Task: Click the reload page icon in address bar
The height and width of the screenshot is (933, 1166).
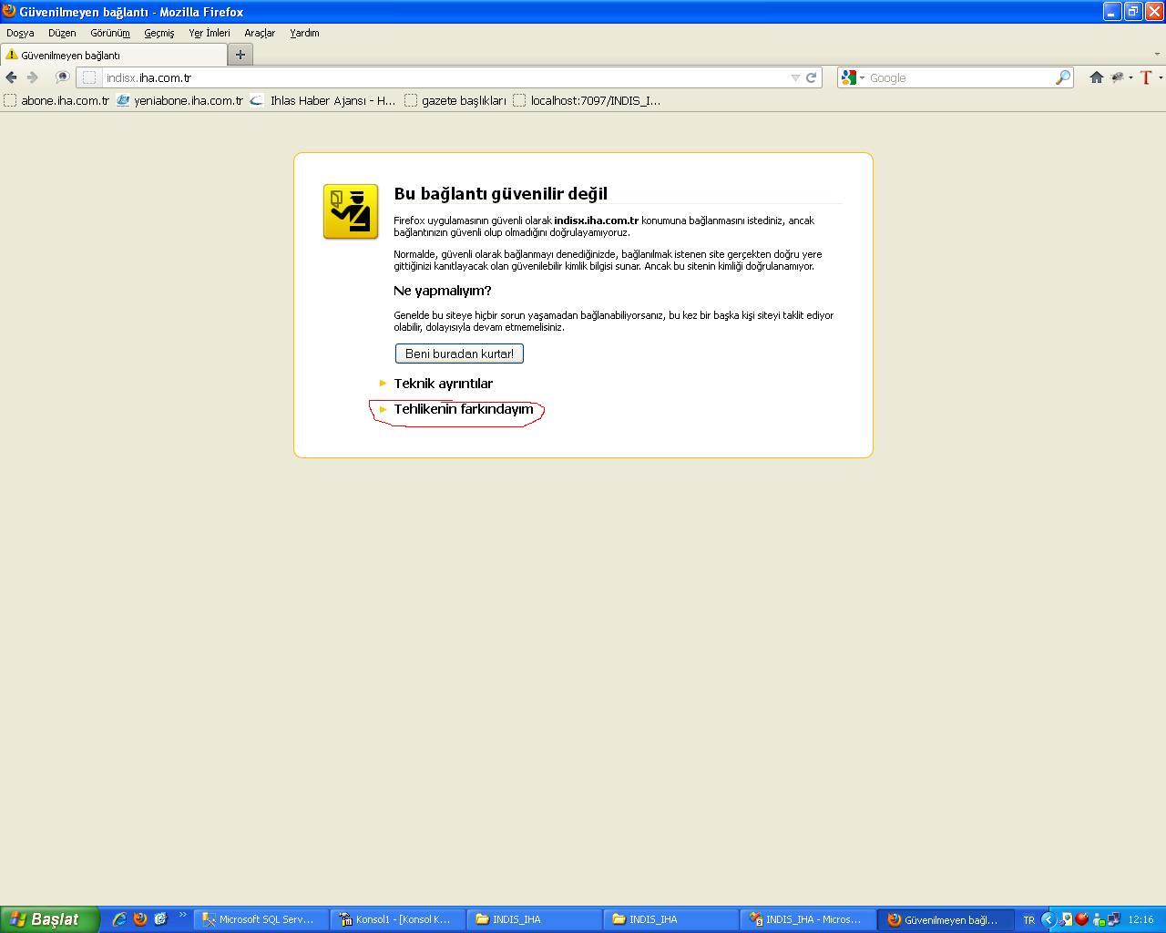Action: (x=811, y=77)
